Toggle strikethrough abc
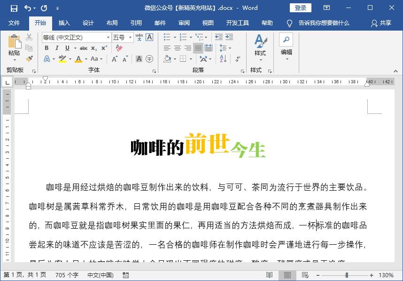The height and width of the screenshot is (281, 403). pyautogui.click(x=84, y=48)
